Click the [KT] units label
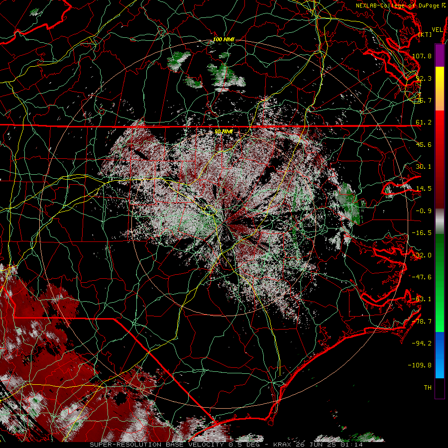Screen dimensions: 448x448 (425, 34)
